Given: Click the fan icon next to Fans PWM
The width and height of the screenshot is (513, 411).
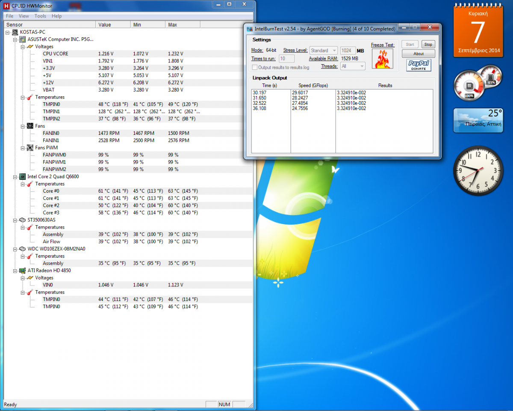Looking at the screenshot, I should click(30, 148).
